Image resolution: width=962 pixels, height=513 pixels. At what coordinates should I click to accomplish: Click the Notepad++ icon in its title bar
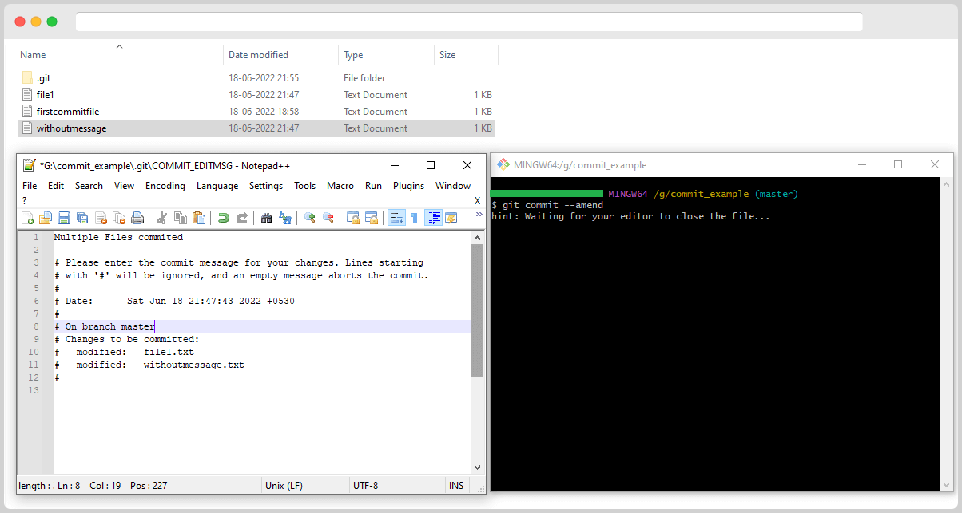(x=29, y=165)
